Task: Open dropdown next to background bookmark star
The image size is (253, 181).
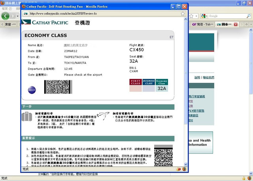Action: pyautogui.click(x=196, y=16)
